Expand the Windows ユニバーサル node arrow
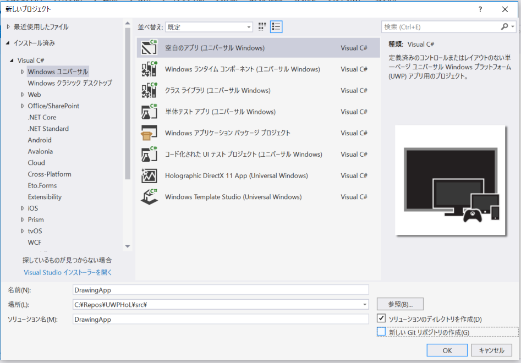 (x=23, y=71)
